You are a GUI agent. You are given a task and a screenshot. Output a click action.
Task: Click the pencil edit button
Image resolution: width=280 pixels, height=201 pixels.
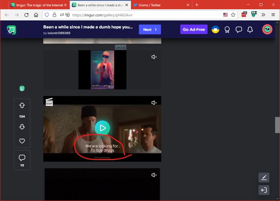[264, 178]
